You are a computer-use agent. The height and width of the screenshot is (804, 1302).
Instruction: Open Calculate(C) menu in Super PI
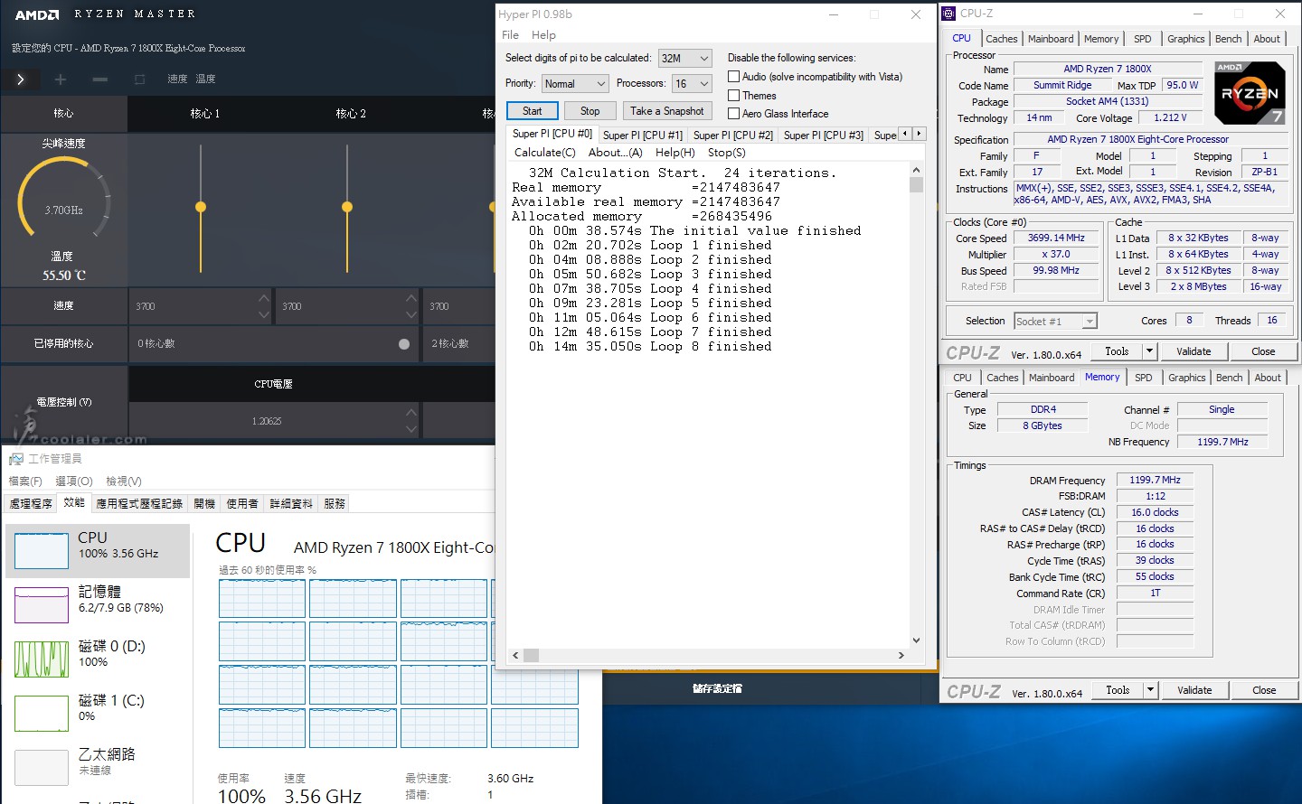coord(545,153)
